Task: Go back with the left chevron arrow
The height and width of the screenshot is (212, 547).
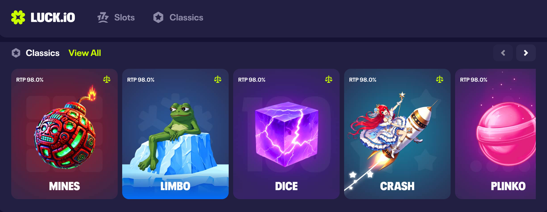Action: (x=503, y=53)
